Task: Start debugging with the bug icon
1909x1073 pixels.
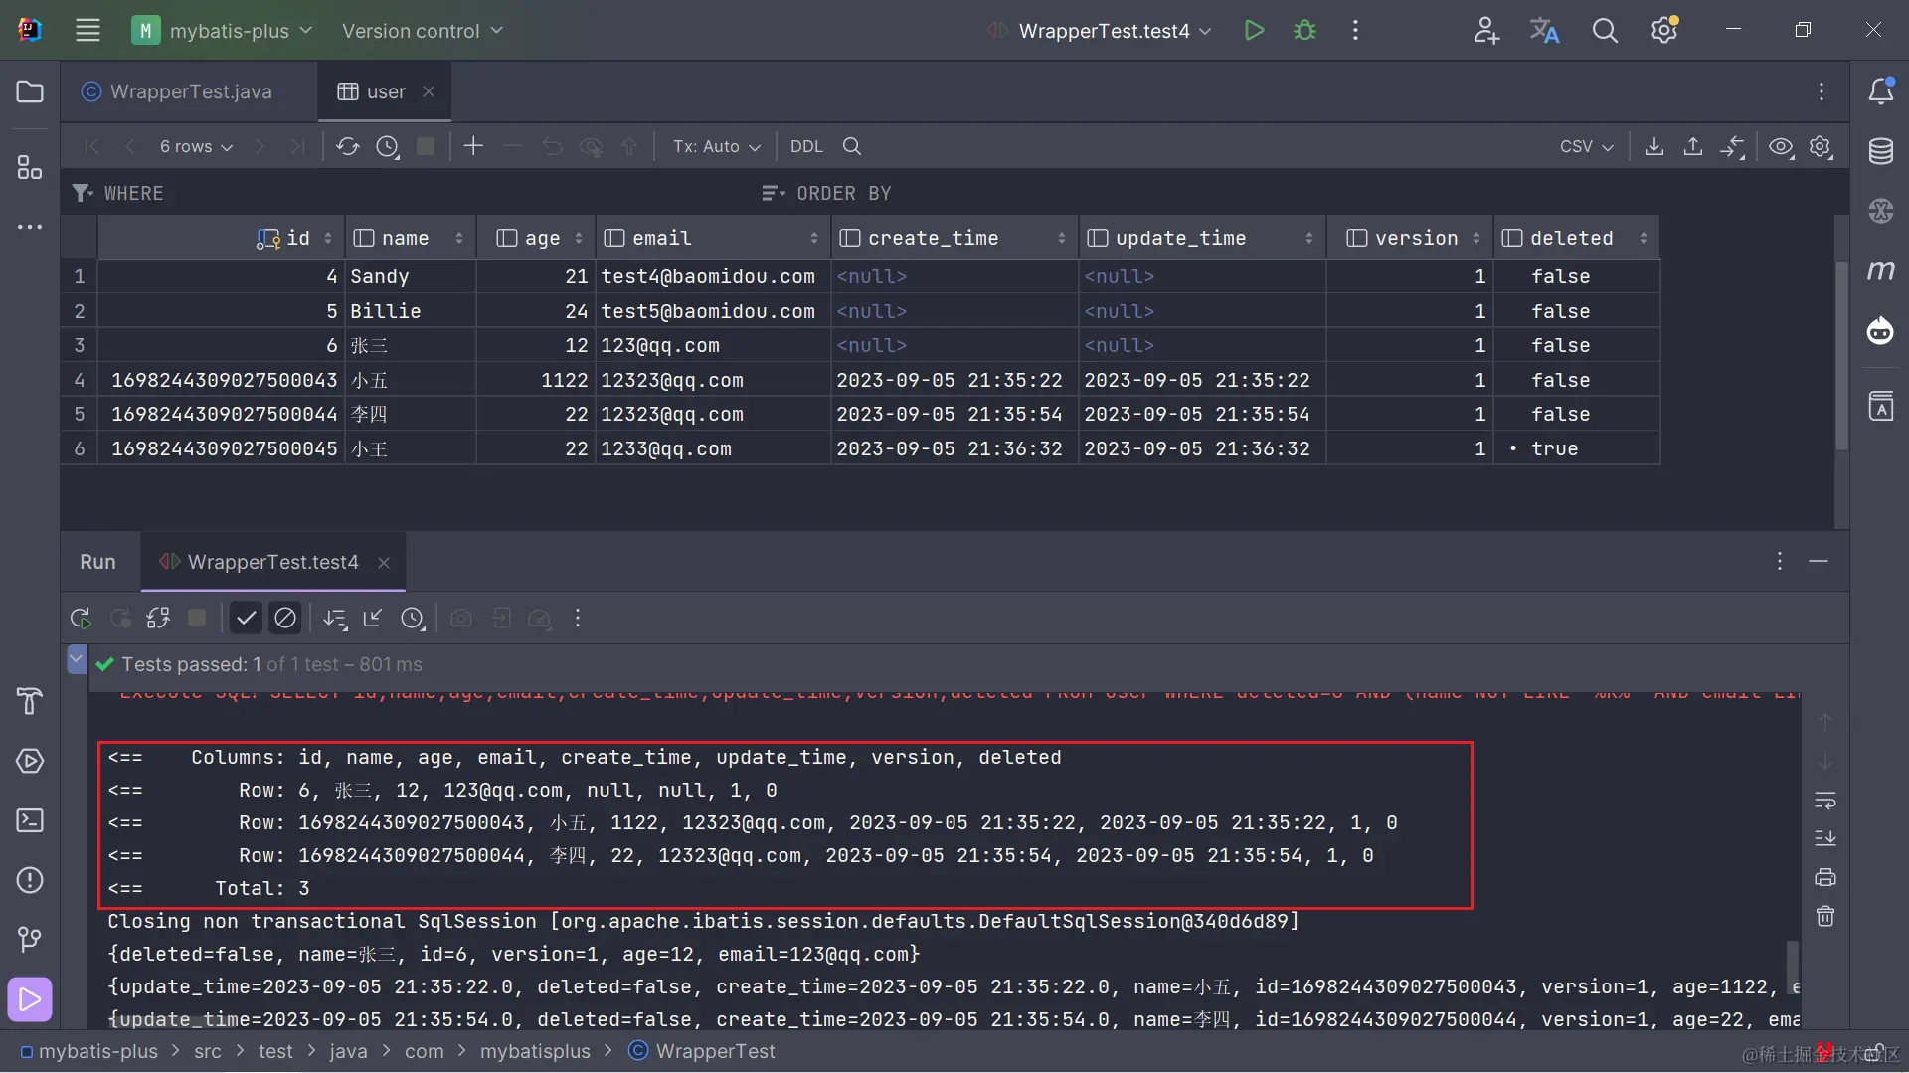Action: 1304,31
